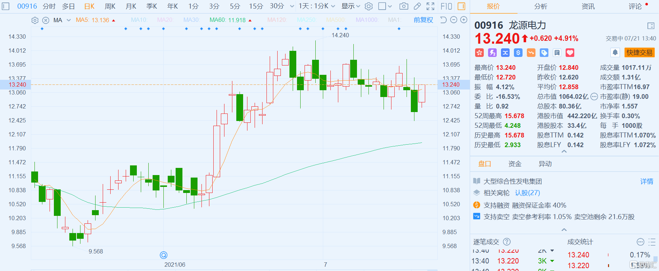Click the Hong Kong market flag icon

pyautogui.click(x=479, y=53)
